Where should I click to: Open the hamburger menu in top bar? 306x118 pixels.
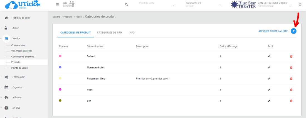tap(57, 4)
